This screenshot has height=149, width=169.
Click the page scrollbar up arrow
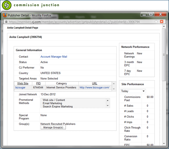164,26
